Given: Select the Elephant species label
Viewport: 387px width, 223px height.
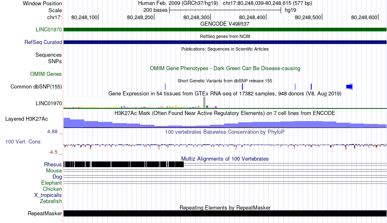Looking at the screenshot, I should pyautogui.click(x=52, y=183).
